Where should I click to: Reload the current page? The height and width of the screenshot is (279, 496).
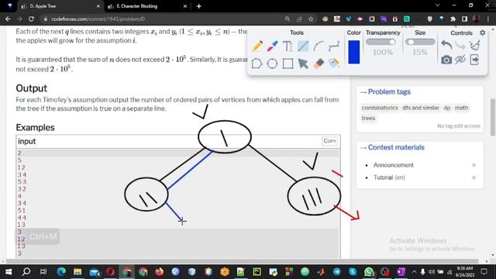click(x=31, y=19)
